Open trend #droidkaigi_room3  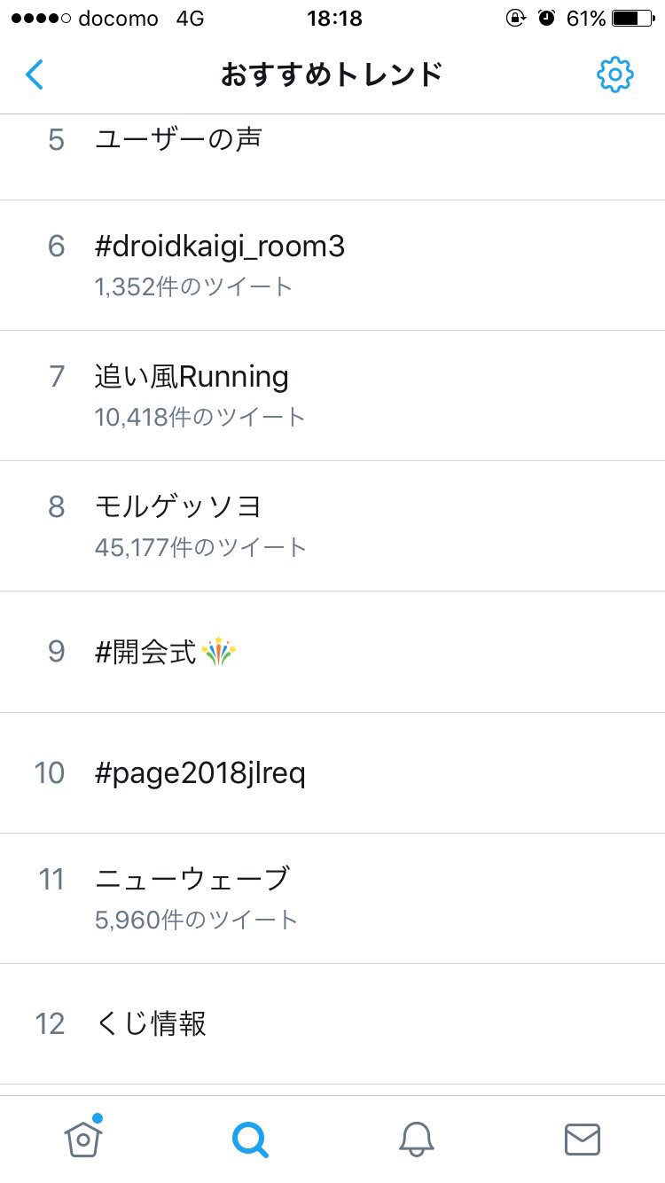click(332, 265)
